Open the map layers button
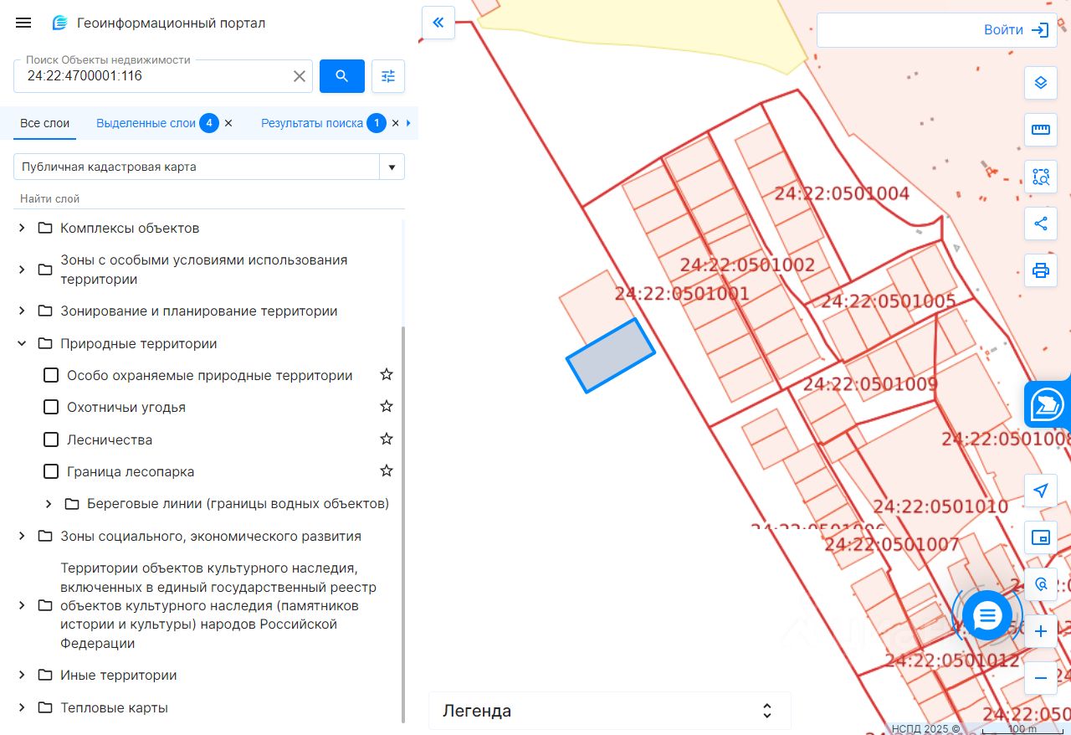This screenshot has width=1071, height=735. point(1041,82)
